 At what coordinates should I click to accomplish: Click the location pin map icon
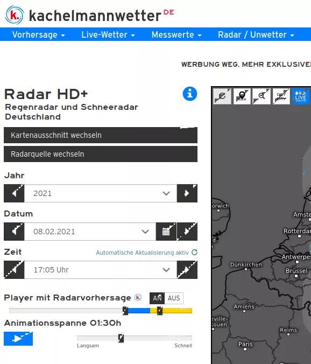click(242, 96)
